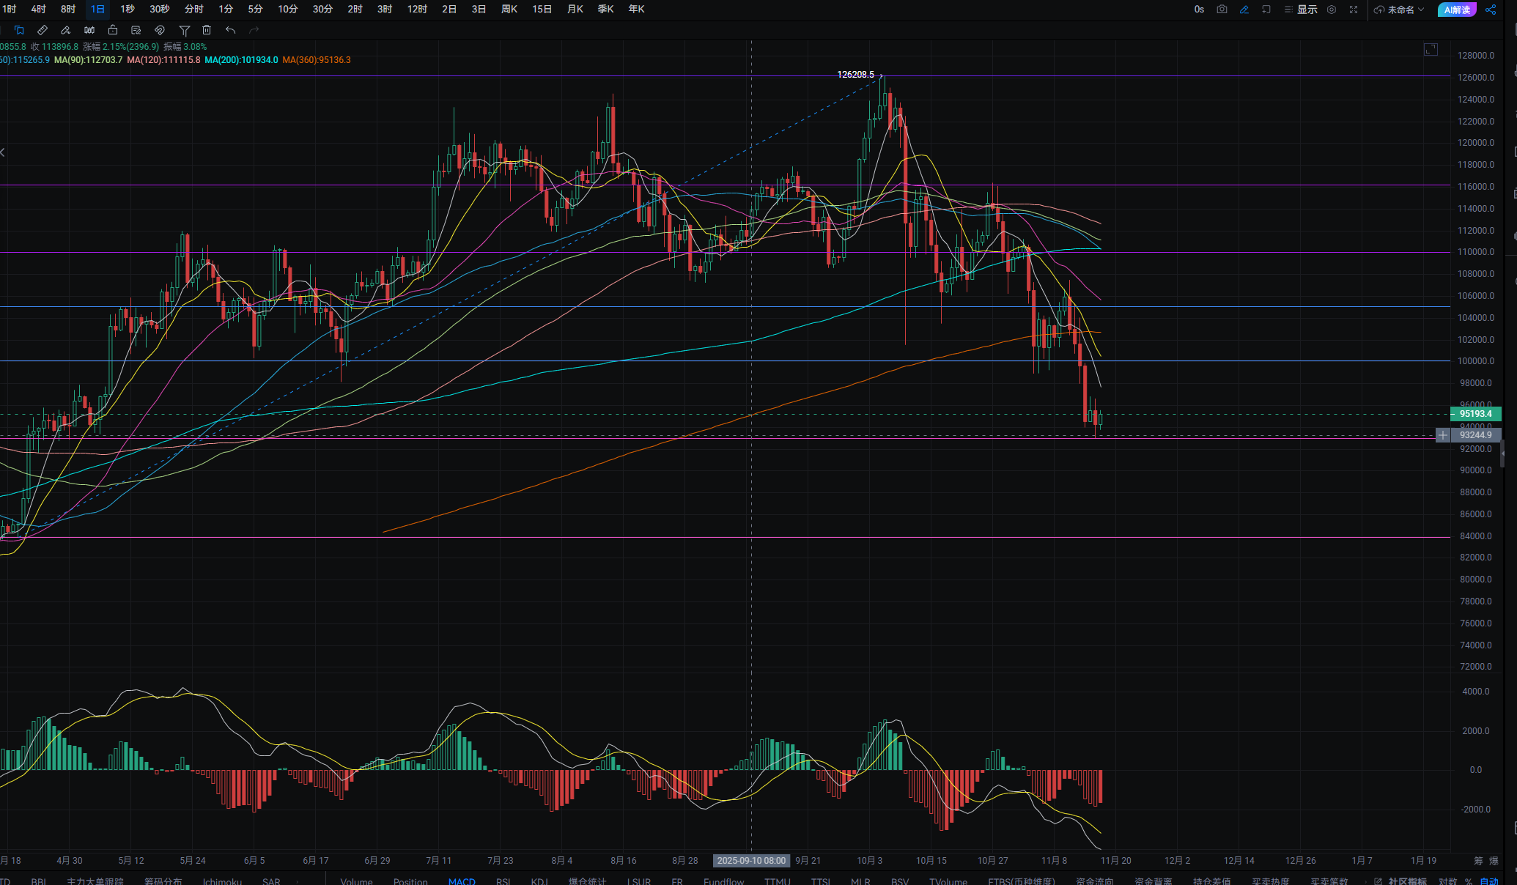Click the trash can delete-drawings icon
The width and height of the screenshot is (1517, 885).
click(x=207, y=30)
